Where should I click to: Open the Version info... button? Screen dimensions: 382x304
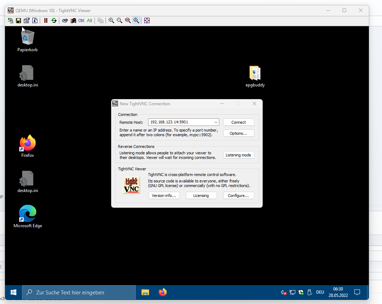tap(164, 196)
